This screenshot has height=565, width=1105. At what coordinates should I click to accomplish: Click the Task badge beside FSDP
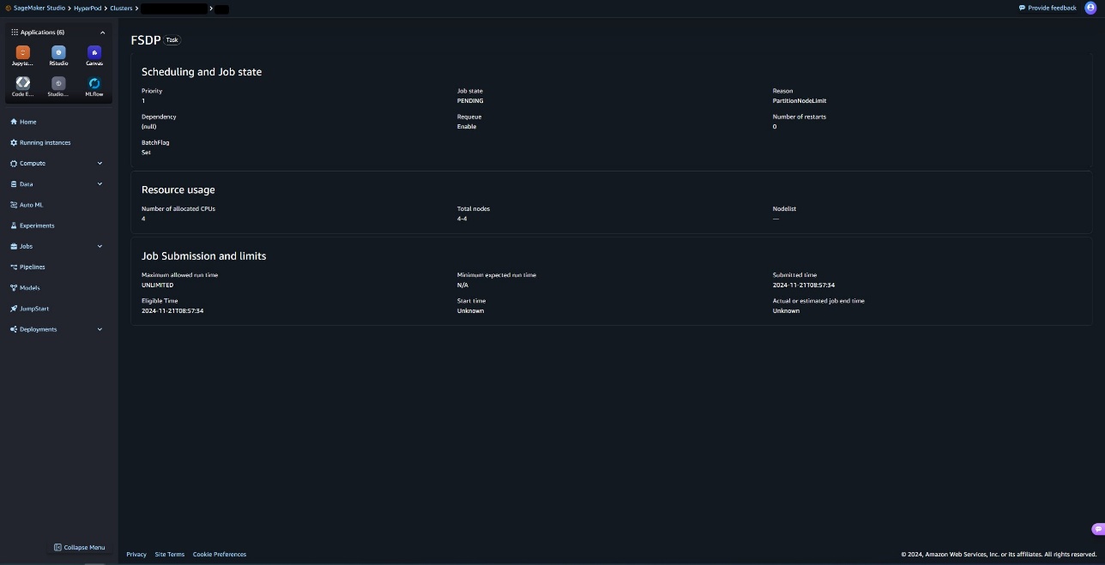coord(172,40)
